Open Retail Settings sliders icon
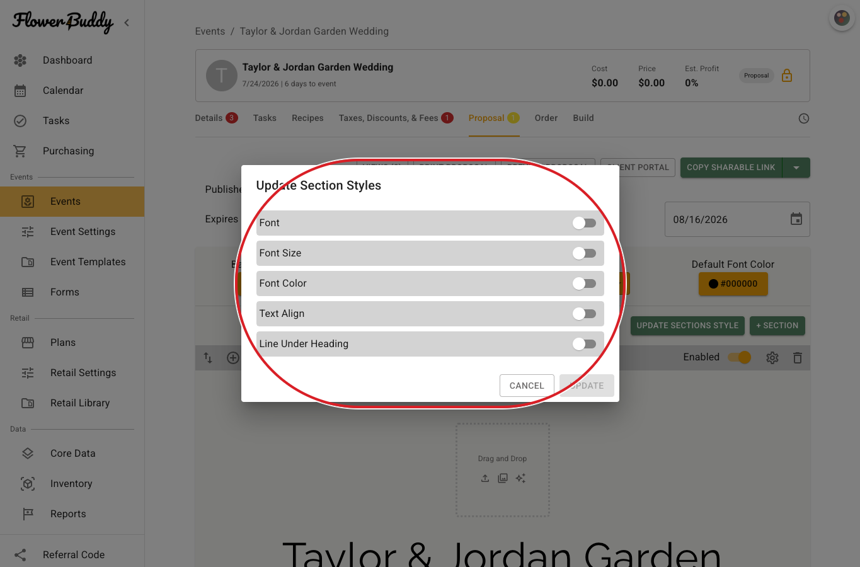Screen dimensions: 860x567 click(28, 373)
